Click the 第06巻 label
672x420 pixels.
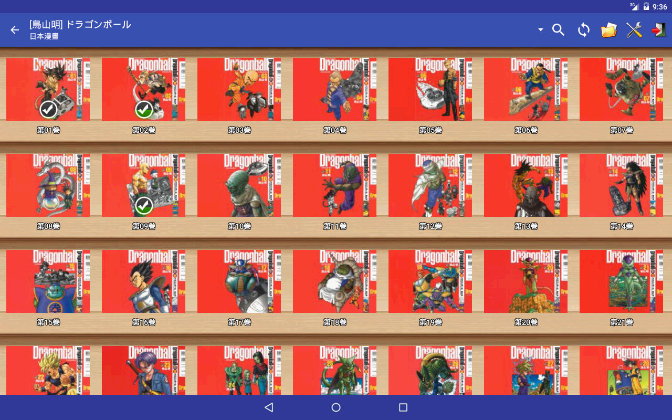pyautogui.click(x=526, y=130)
